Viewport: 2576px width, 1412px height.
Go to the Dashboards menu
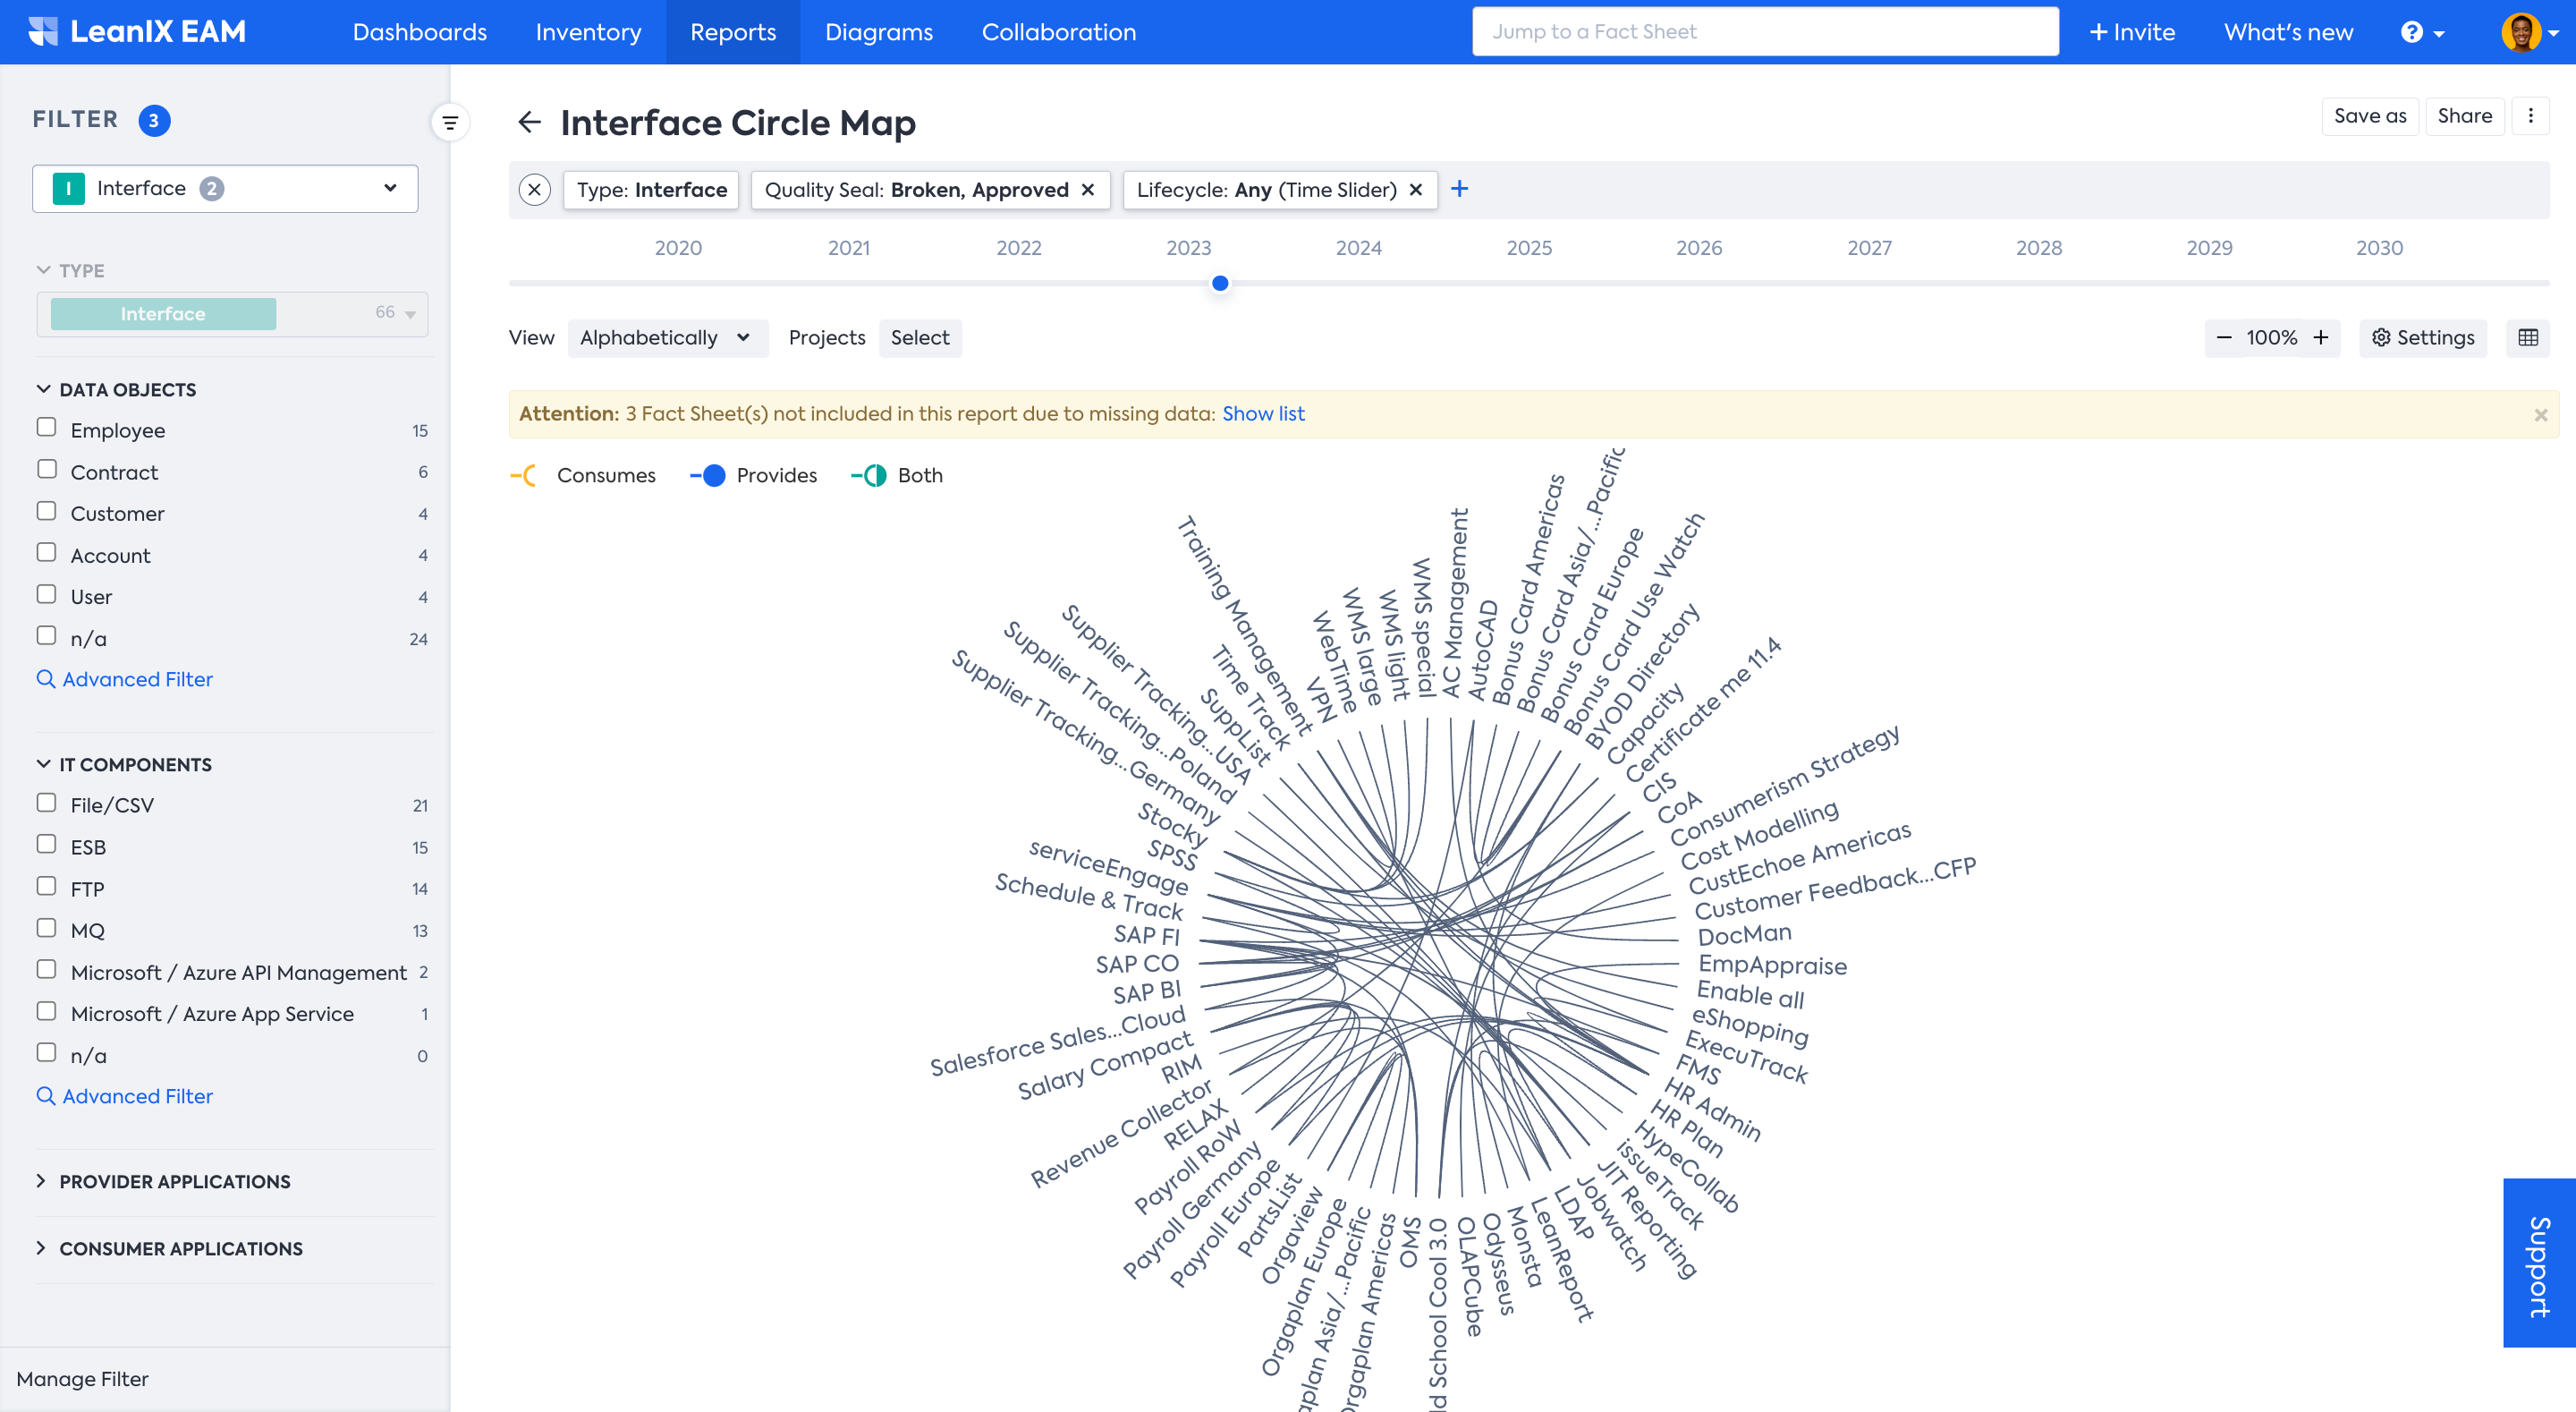coord(419,32)
